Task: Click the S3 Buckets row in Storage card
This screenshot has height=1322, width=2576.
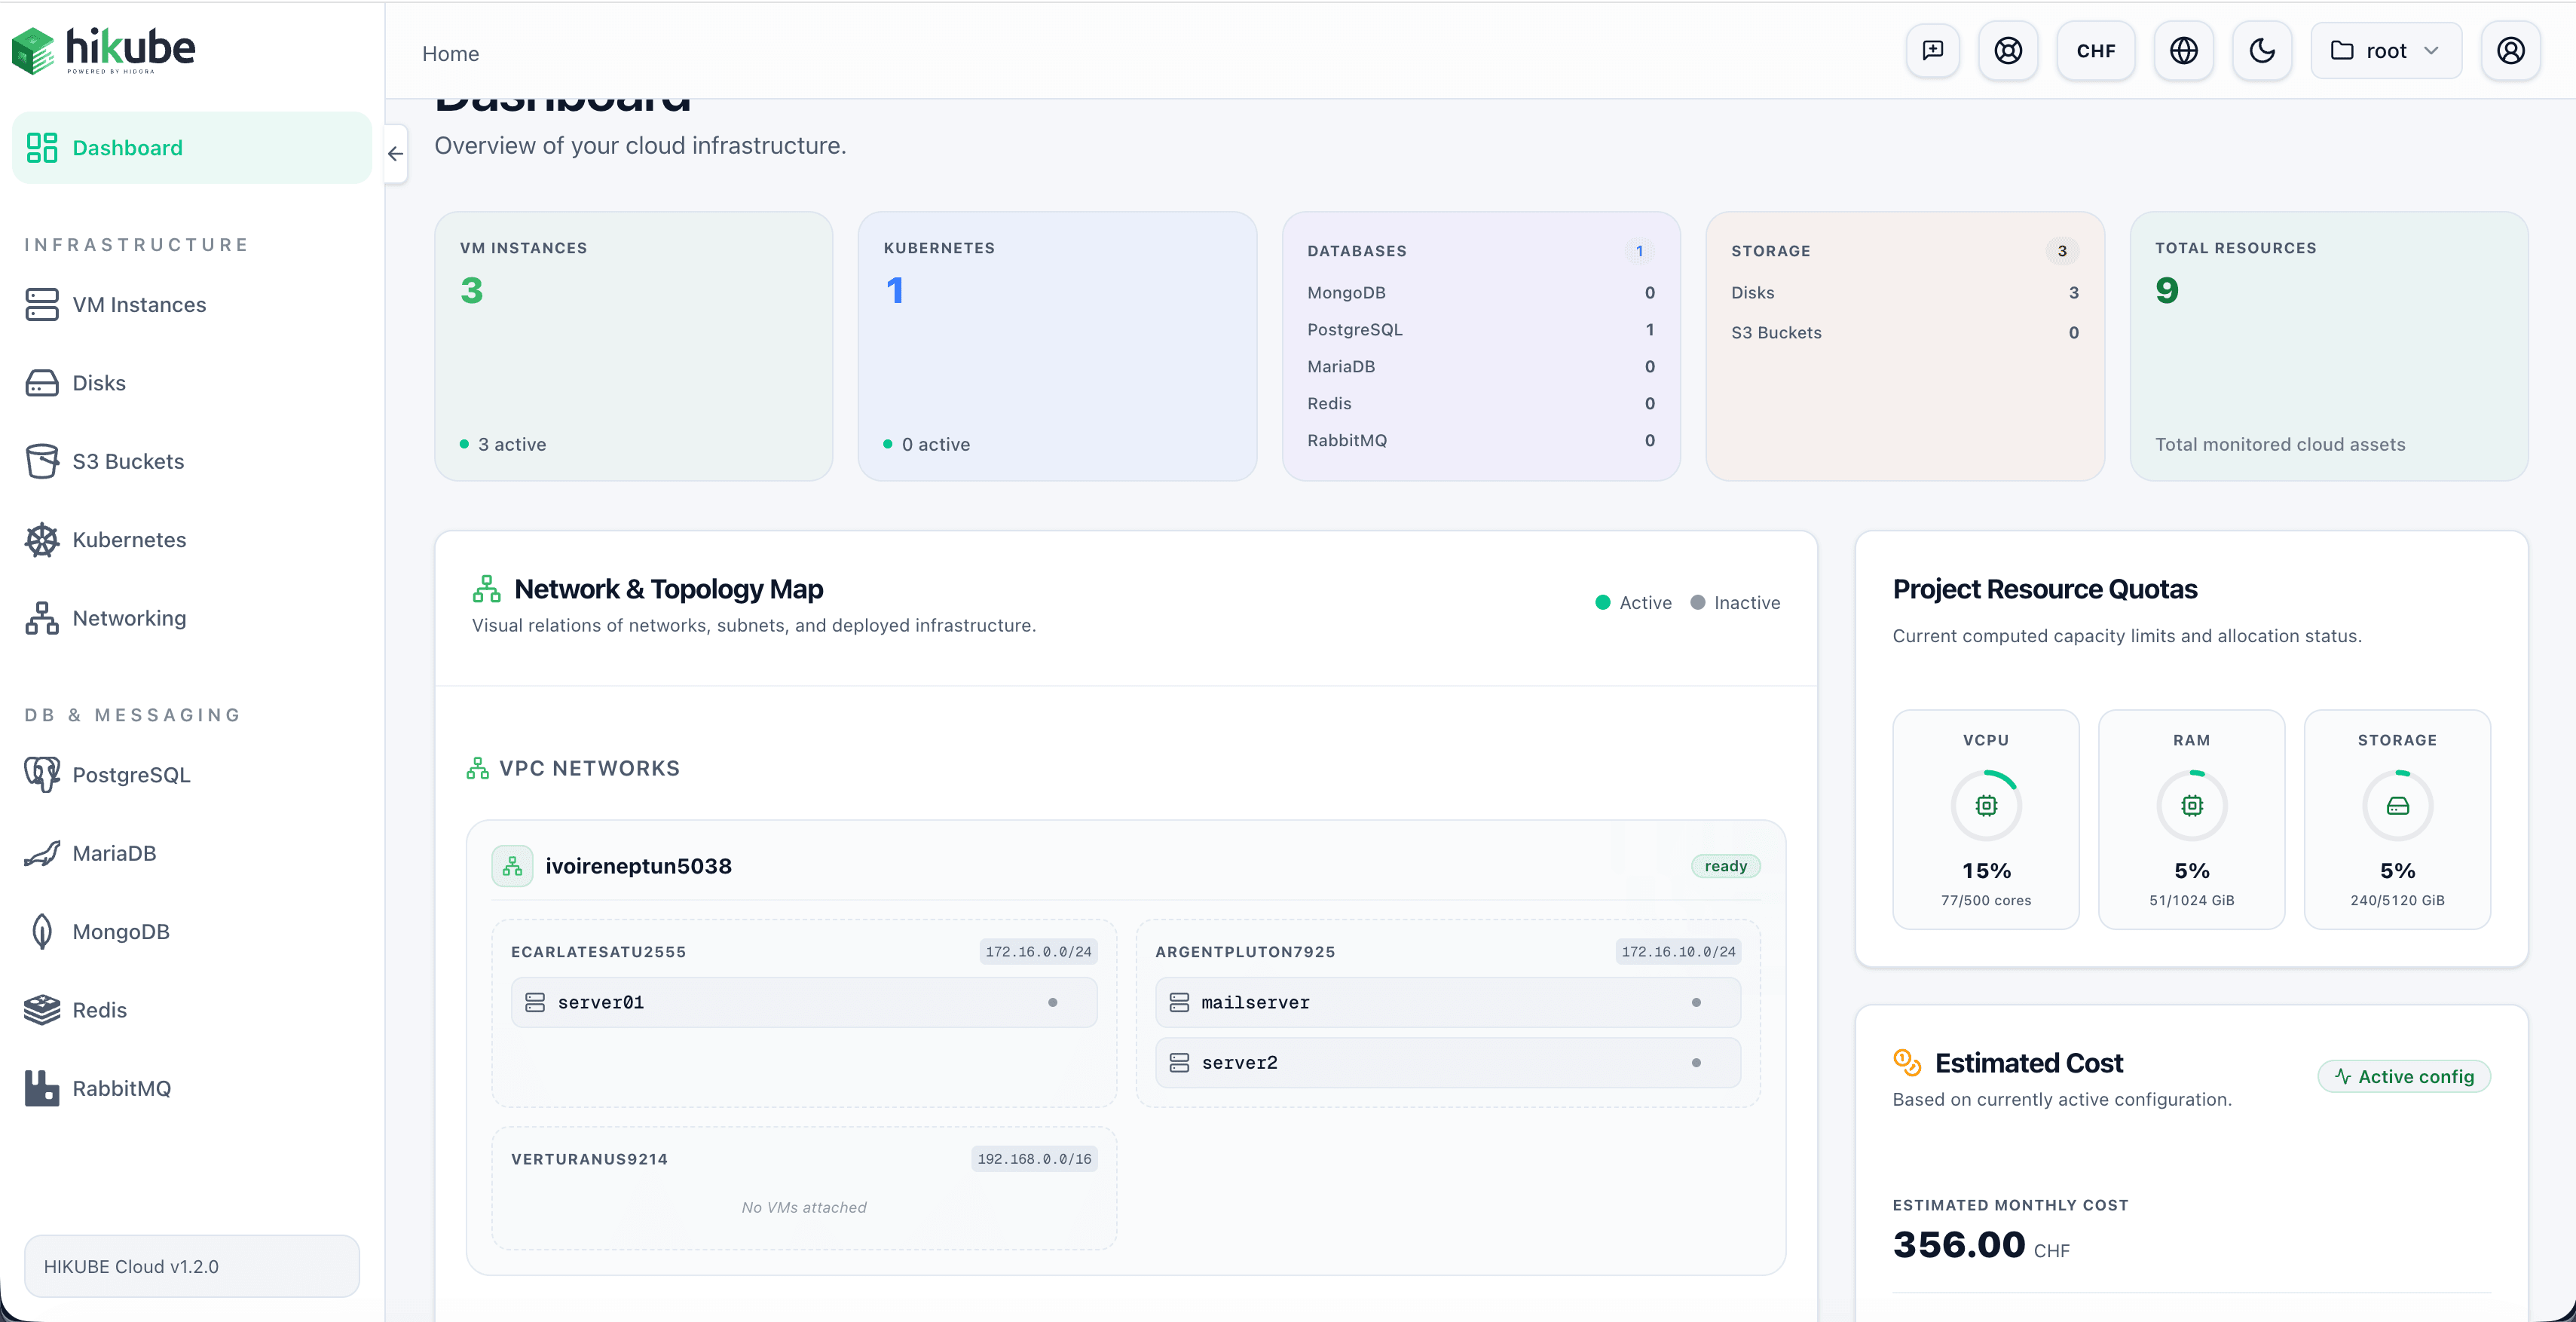Action: (x=1905, y=332)
